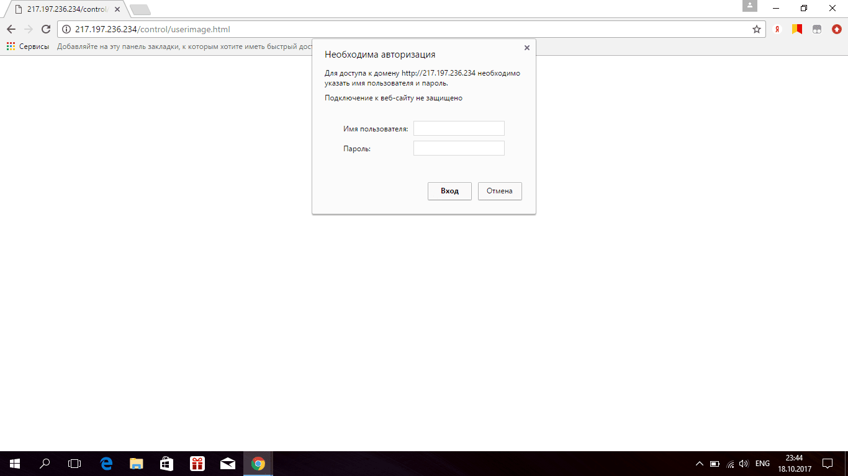Click the Yandex extension icon

[x=777, y=29]
